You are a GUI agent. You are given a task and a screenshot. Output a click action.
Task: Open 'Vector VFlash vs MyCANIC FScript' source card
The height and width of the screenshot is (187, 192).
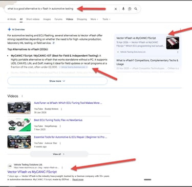(136, 38)
